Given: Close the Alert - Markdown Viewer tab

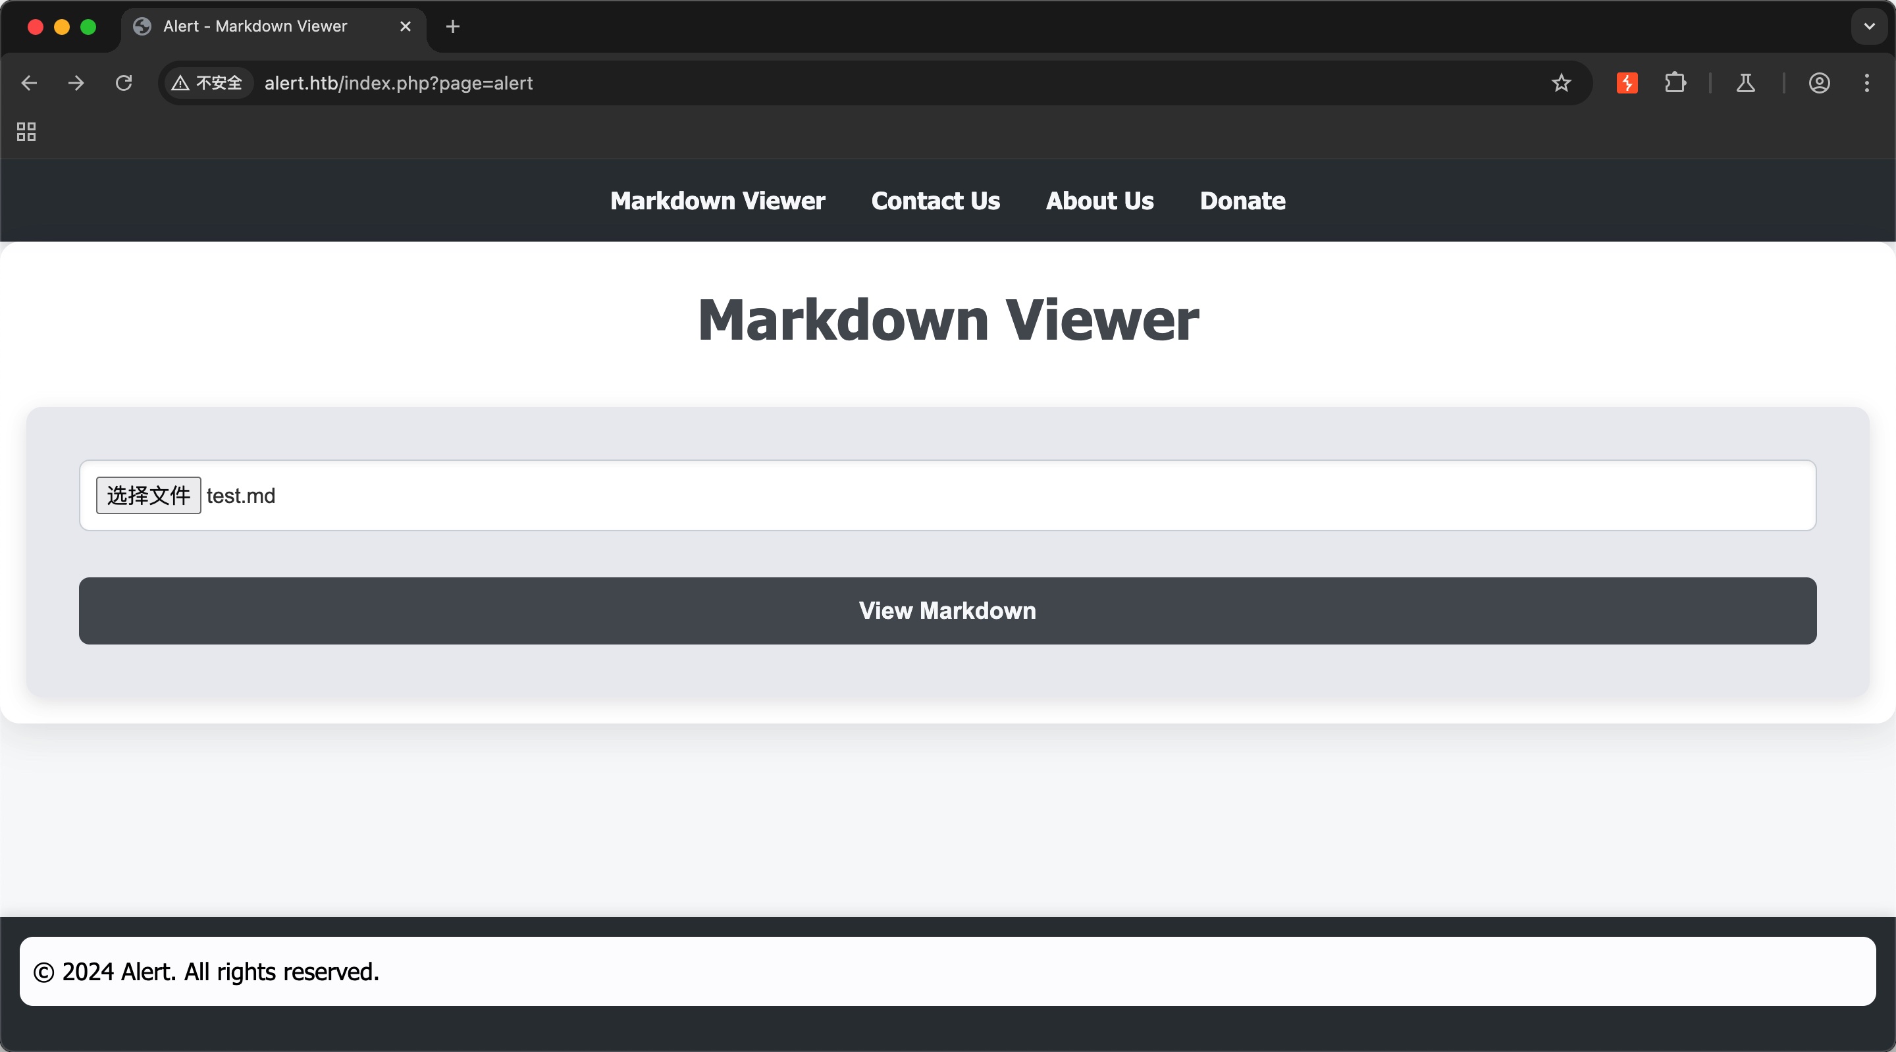Looking at the screenshot, I should click(405, 26).
